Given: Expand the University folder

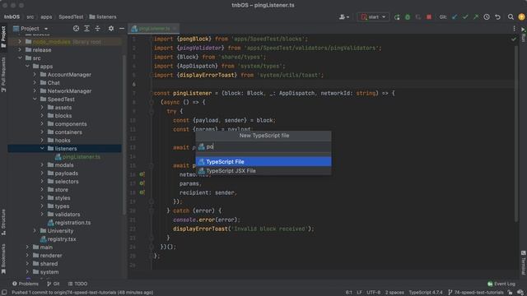Looking at the screenshot, I should tap(35, 230).
